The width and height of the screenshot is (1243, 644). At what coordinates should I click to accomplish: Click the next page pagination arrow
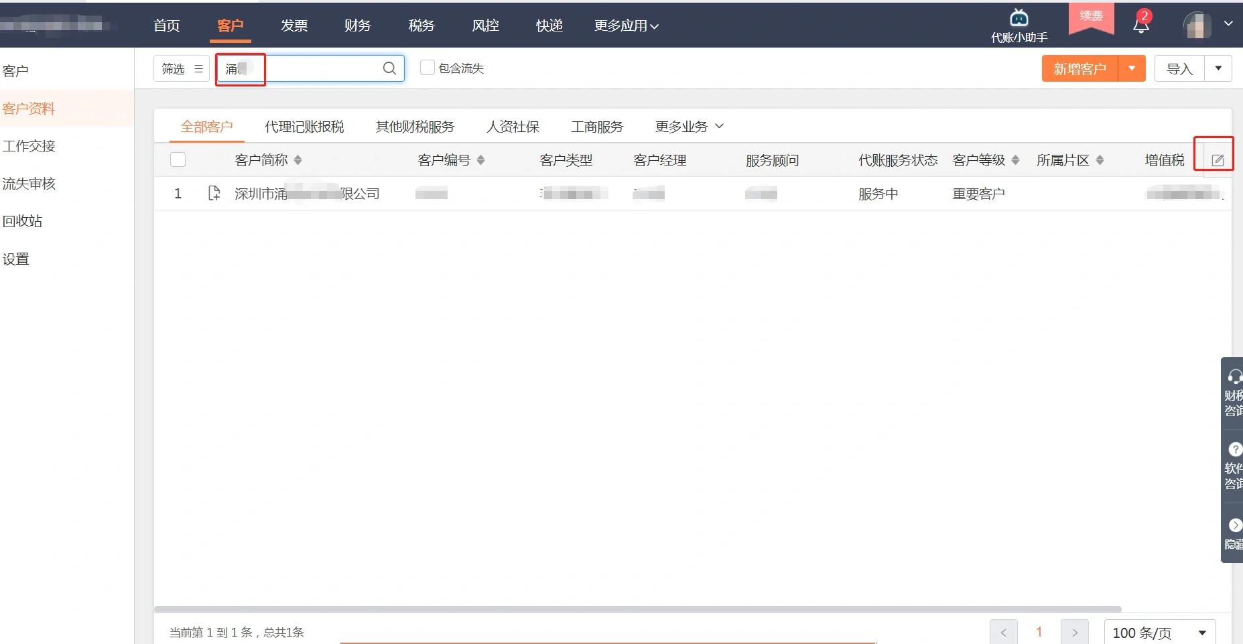1075,632
